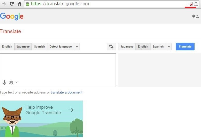Click the blocked pop-up icon in address bar
The width and height of the screenshot is (201, 140).
(x=190, y=4)
